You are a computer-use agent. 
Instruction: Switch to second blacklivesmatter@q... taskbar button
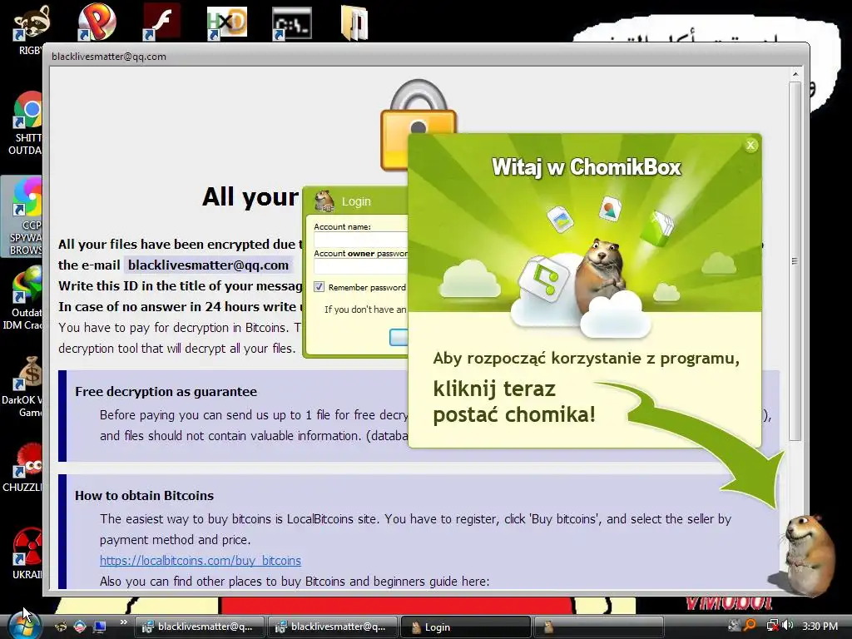(x=332, y=627)
